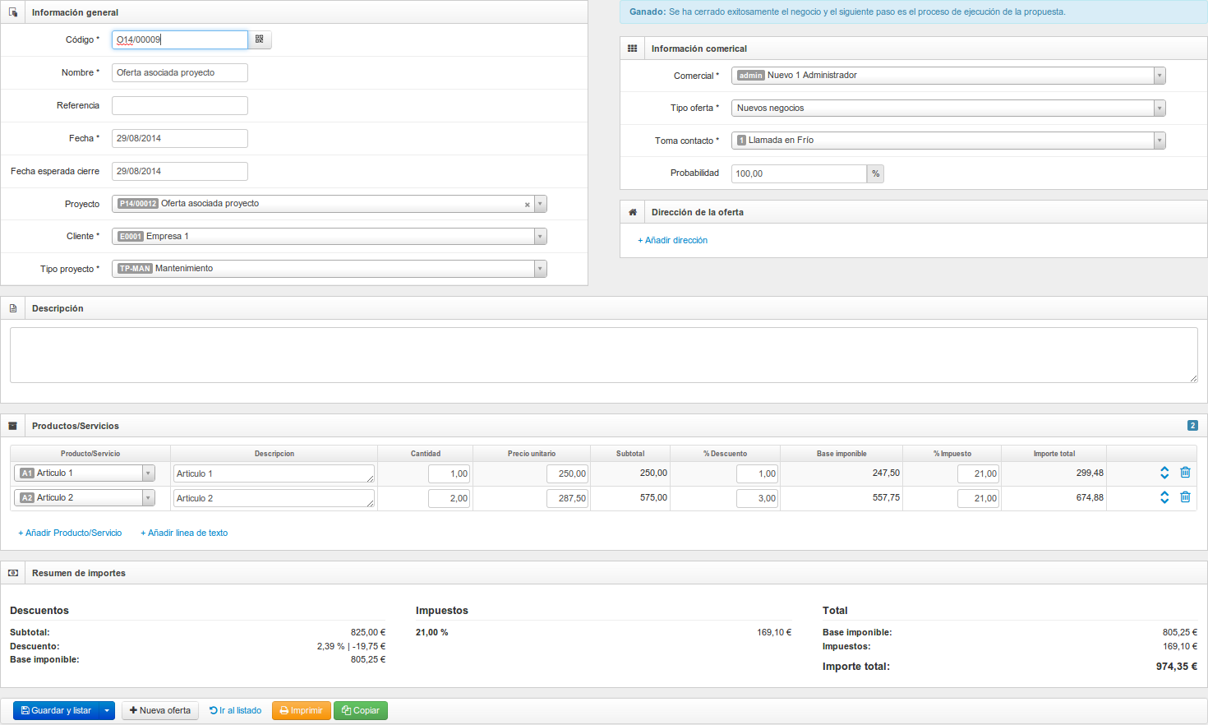The width and height of the screenshot is (1208, 725).
Task: Focus the Probabilidad field showing 100,00
Action: (799, 173)
